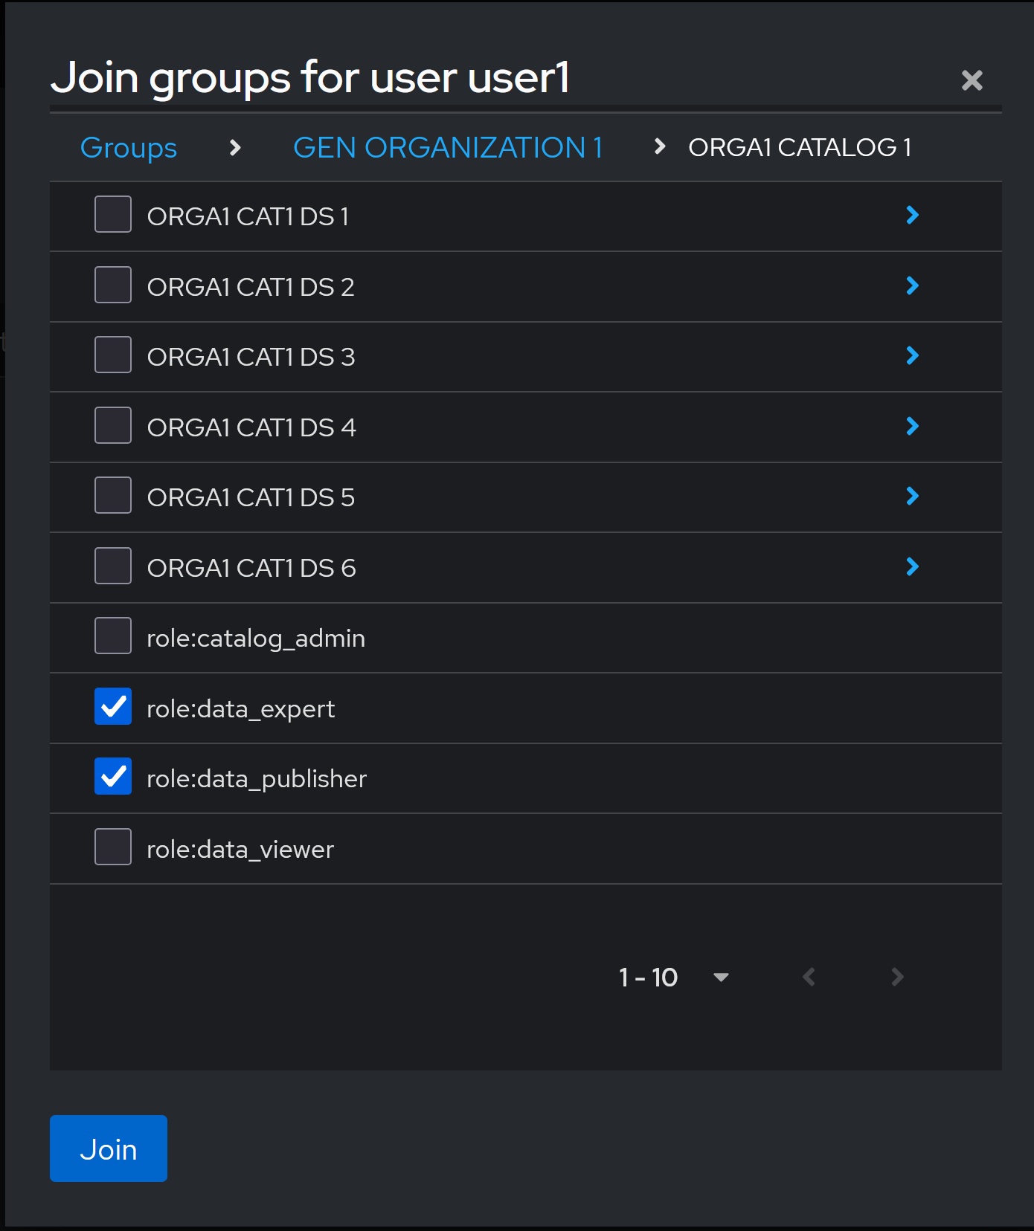Viewport: 1034px width, 1231px height.
Task: Click the Join button
Action: (109, 1148)
